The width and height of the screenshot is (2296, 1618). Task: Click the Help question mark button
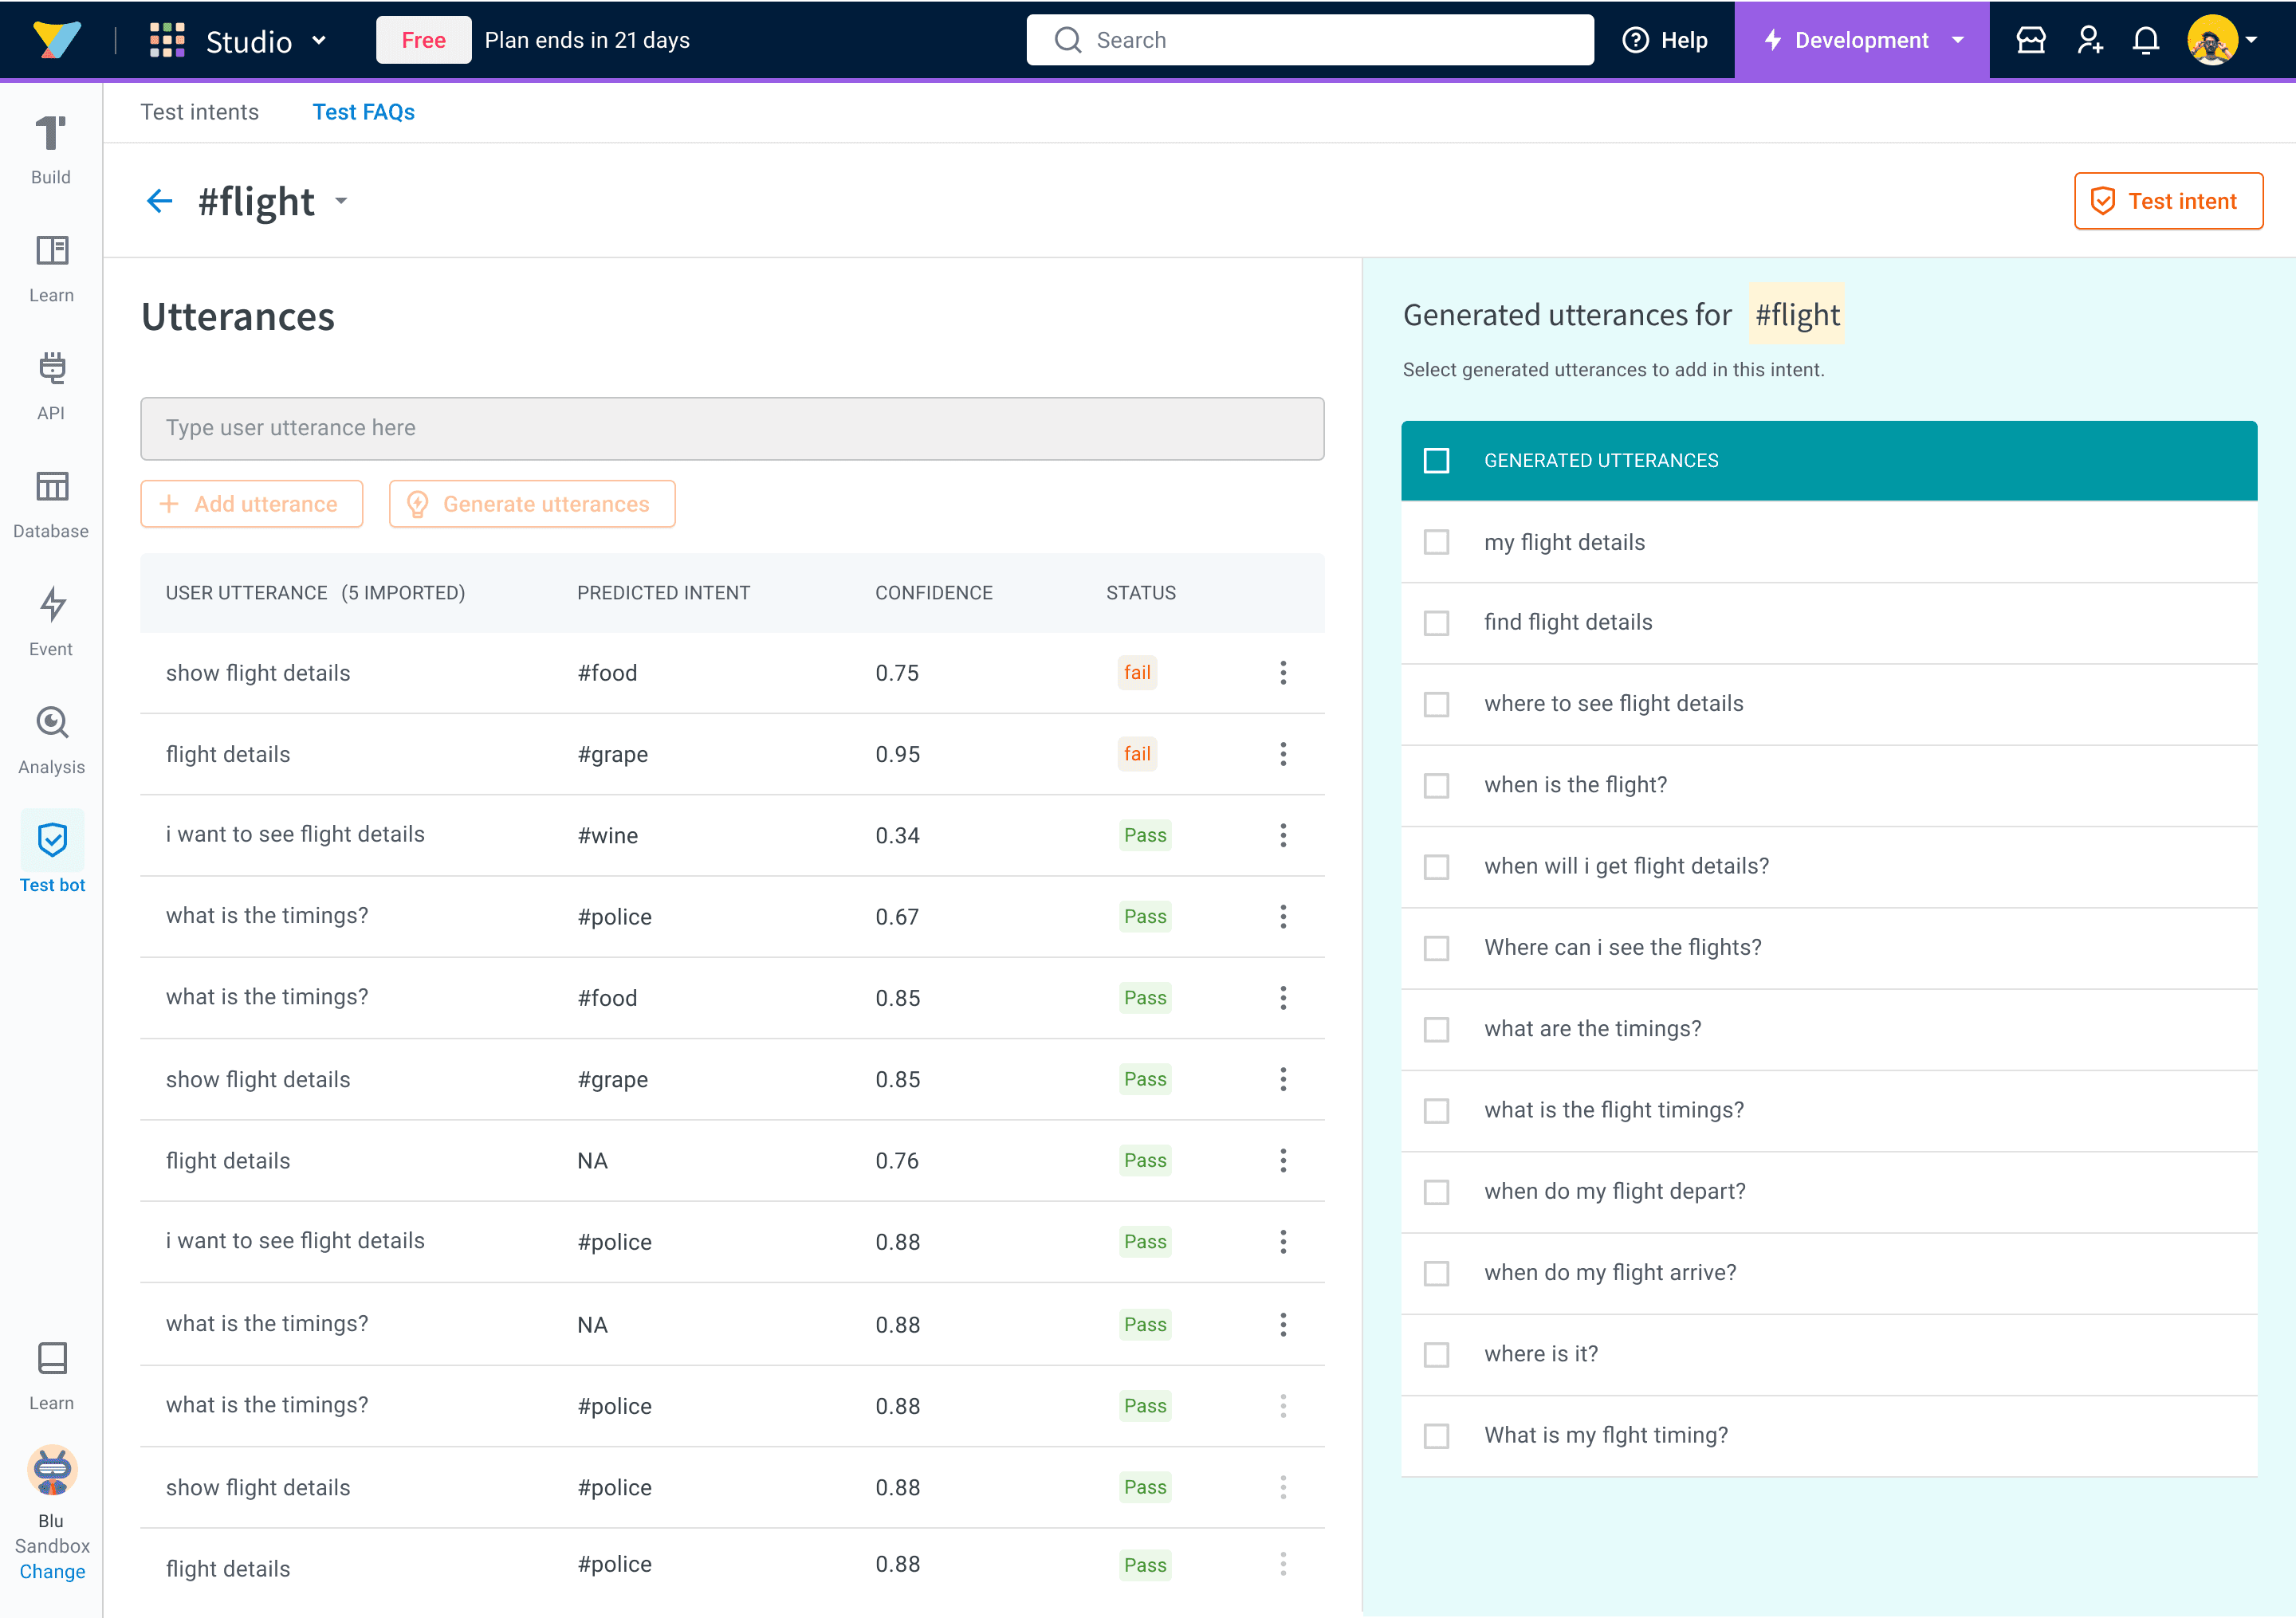[1665, 40]
